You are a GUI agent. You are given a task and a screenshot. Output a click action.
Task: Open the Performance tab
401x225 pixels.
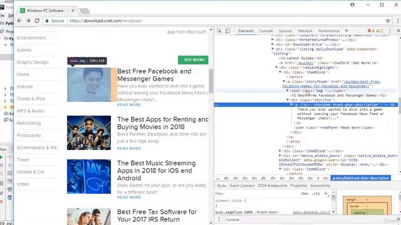328,31
